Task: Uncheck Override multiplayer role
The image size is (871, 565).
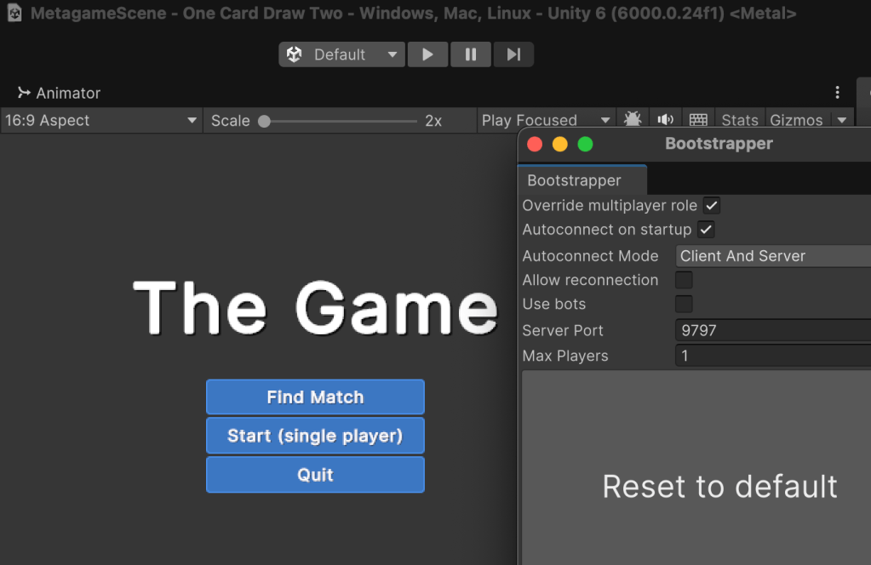Action: point(711,206)
